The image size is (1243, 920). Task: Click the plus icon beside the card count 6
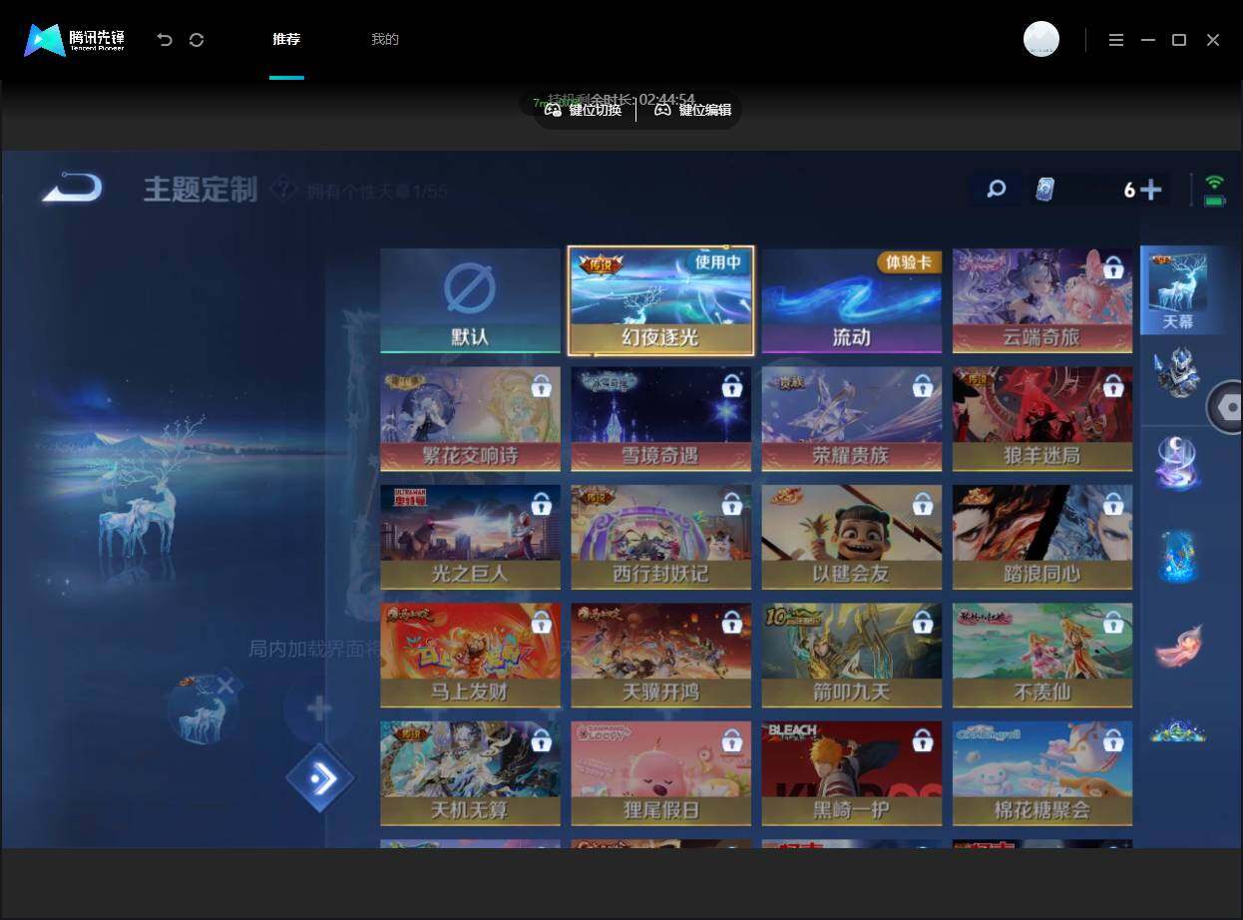click(1150, 190)
